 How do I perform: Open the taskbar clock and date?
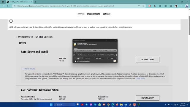pyautogui.click(x=183, y=105)
